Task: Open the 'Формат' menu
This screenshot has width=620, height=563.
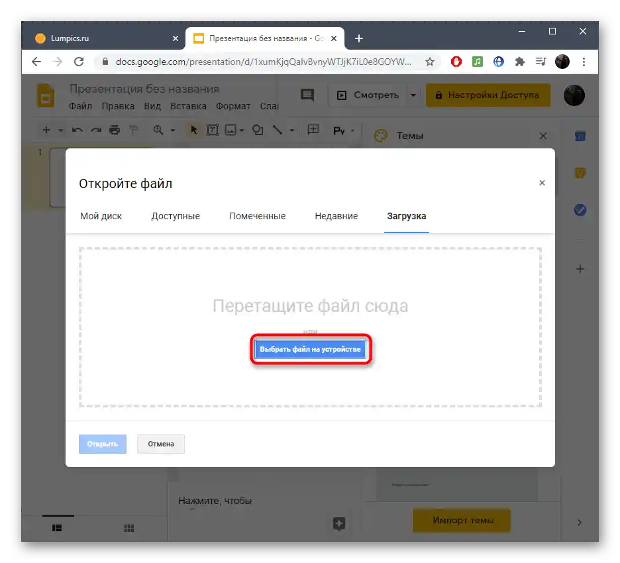Action: 233,106
